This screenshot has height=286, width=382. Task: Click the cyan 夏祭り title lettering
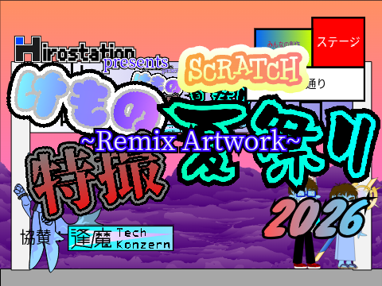(268, 143)
